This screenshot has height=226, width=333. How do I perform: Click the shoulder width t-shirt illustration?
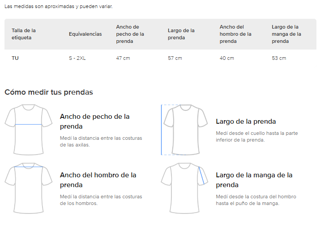tap(29, 188)
